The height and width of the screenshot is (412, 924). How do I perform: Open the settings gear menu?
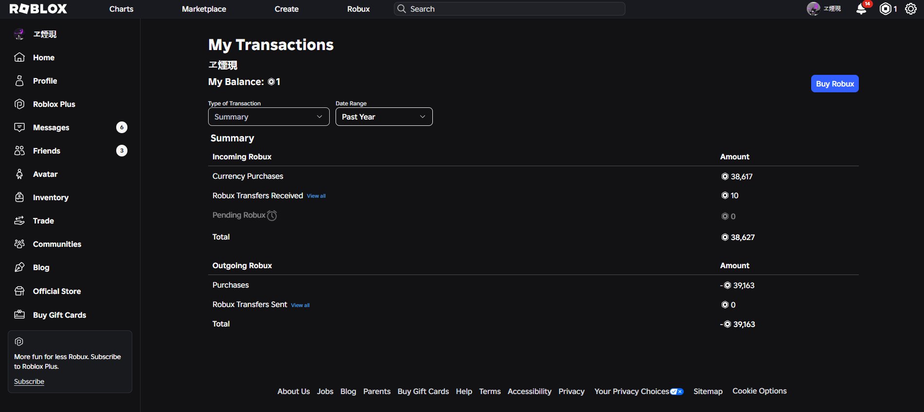pos(910,9)
